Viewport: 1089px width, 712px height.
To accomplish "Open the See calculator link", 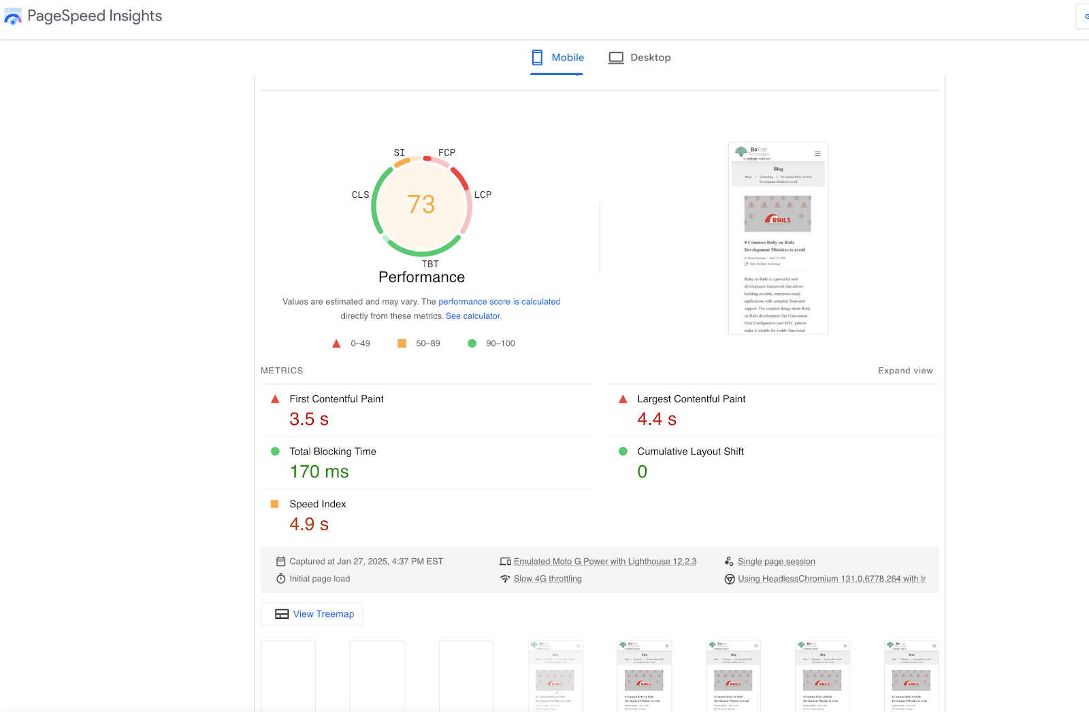I will pyautogui.click(x=473, y=316).
